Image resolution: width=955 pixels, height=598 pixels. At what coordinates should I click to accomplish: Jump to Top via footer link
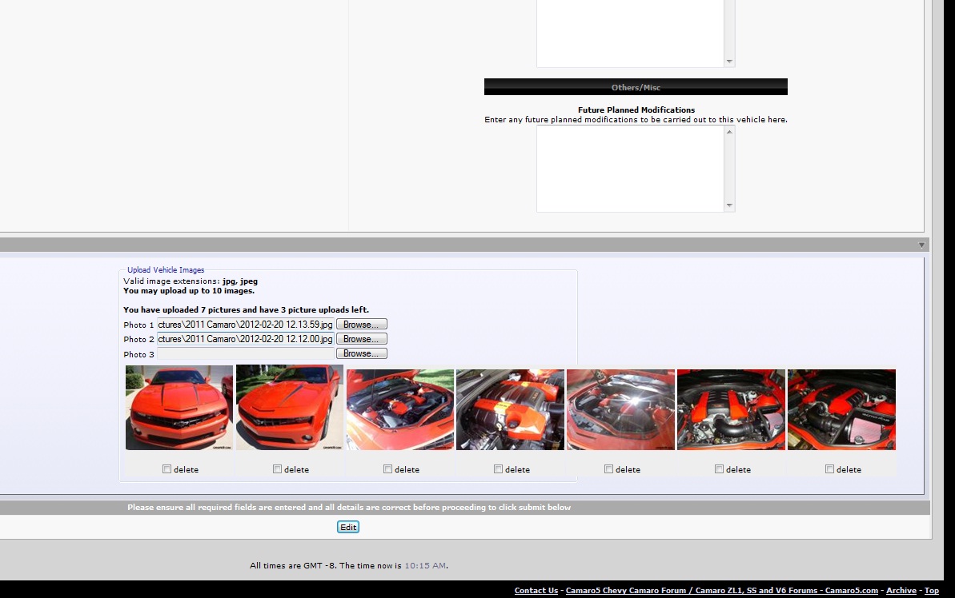931,591
